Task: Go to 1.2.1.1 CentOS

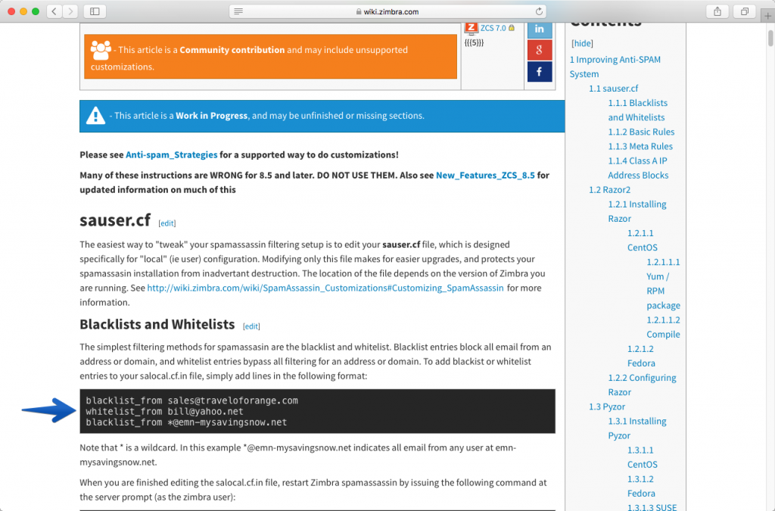Action: tap(643, 240)
